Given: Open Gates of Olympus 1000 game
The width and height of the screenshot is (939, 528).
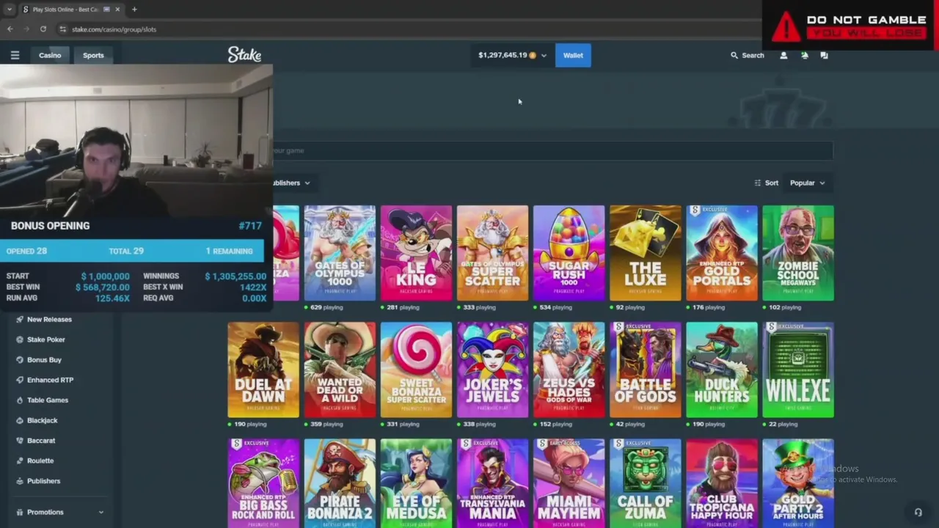Looking at the screenshot, I should [x=340, y=253].
